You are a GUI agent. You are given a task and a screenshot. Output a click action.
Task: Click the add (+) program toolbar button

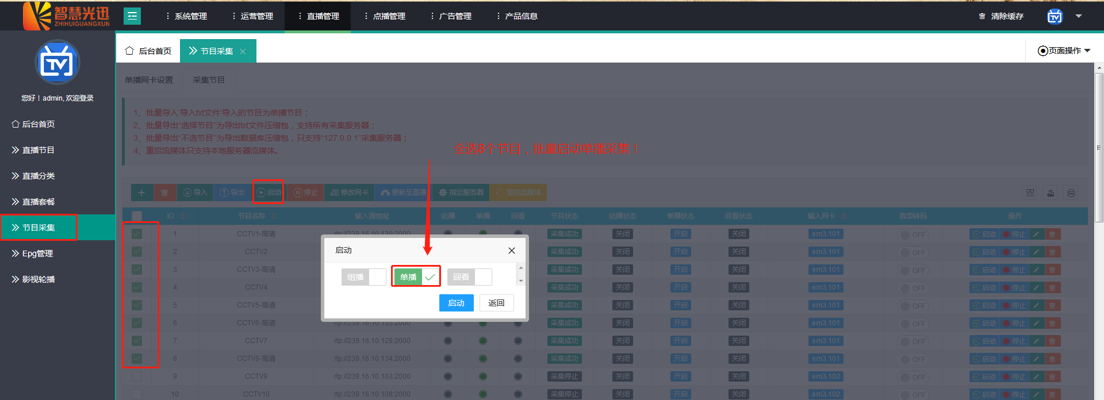(141, 193)
